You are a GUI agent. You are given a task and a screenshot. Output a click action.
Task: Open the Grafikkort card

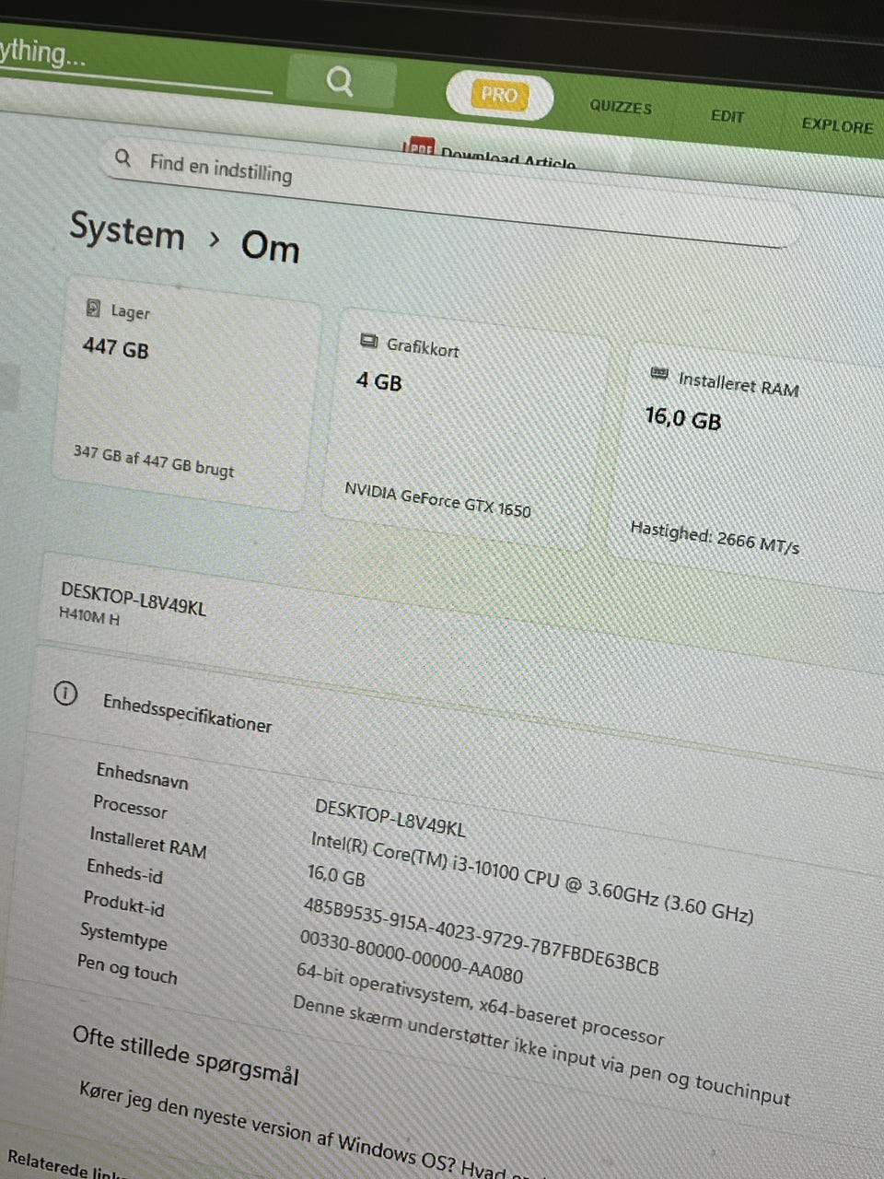click(465, 428)
